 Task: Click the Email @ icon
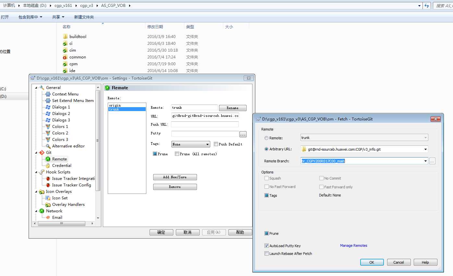click(x=48, y=218)
